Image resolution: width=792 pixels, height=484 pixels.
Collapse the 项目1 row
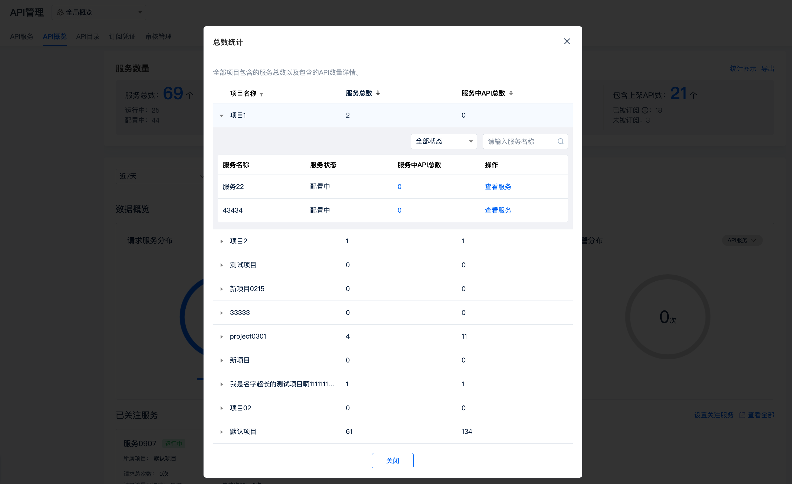221,115
